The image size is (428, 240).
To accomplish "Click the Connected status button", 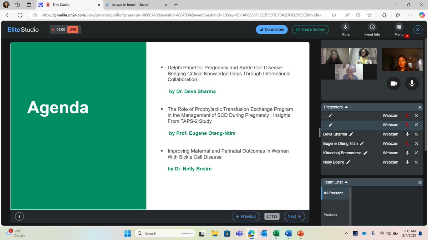I will pos(272,30).
